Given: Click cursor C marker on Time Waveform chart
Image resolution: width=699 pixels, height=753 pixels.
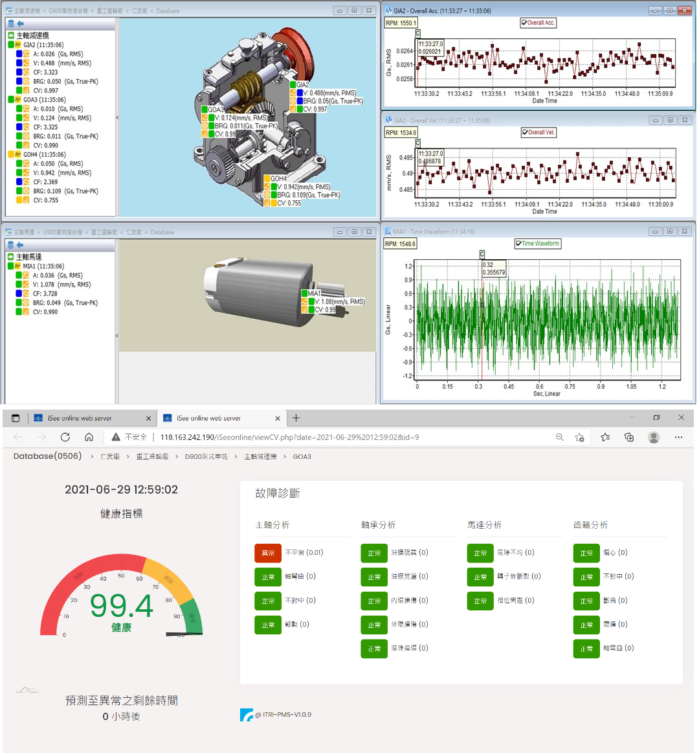Looking at the screenshot, I should [482, 254].
